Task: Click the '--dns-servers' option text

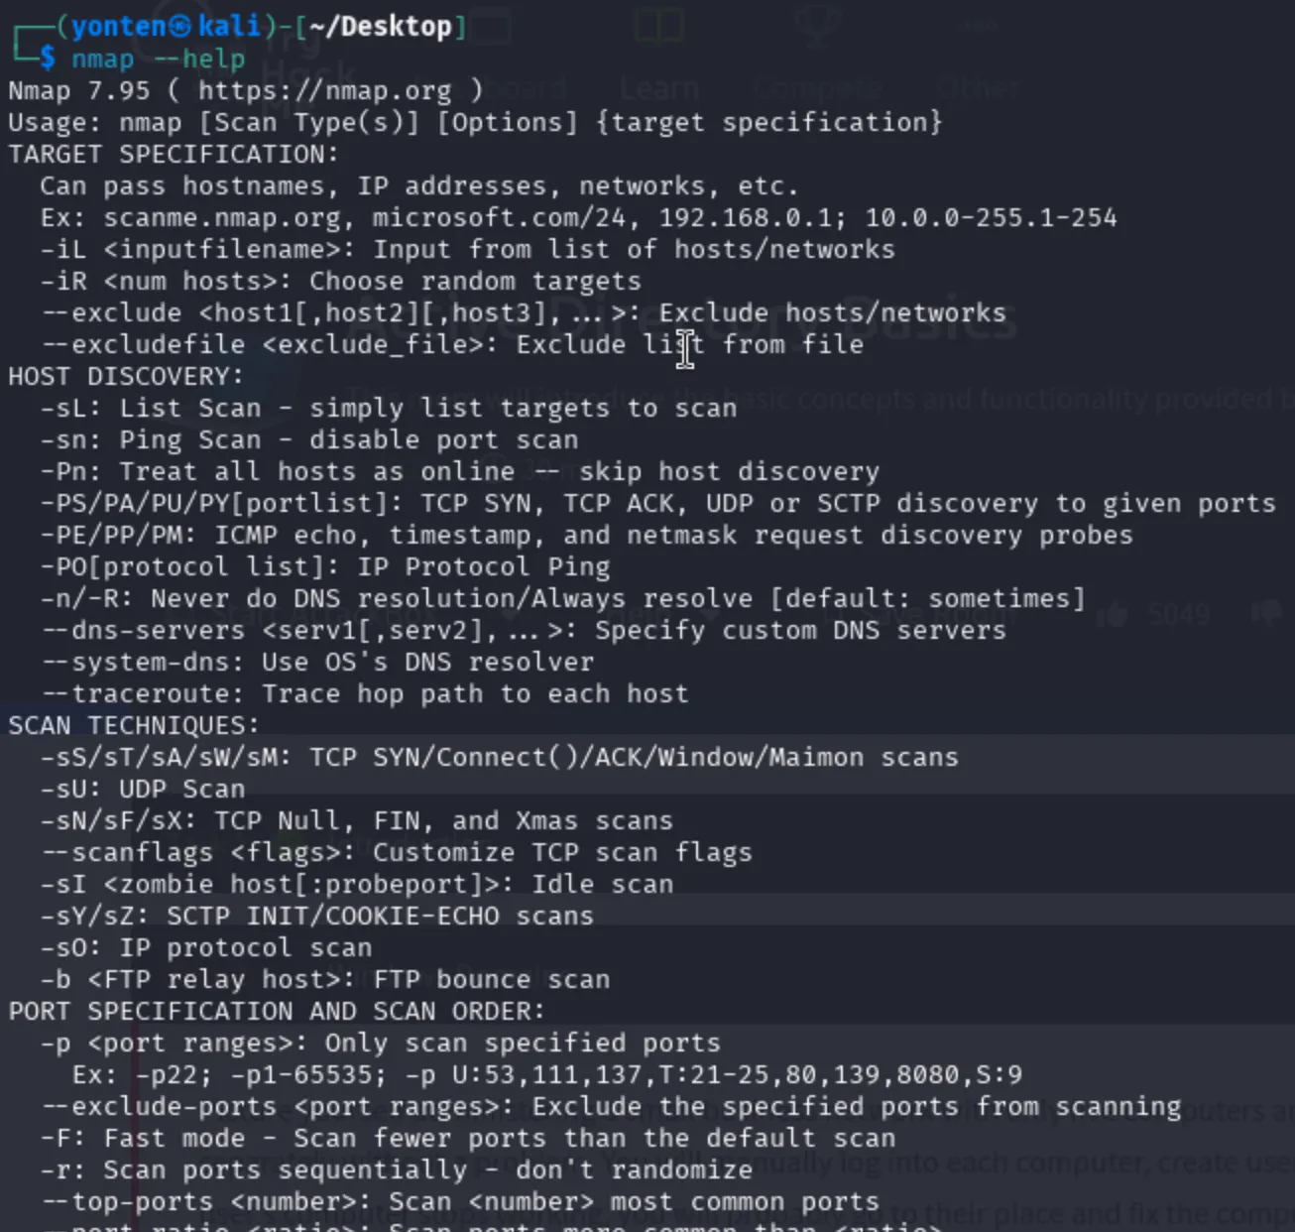Action: click(x=143, y=631)
